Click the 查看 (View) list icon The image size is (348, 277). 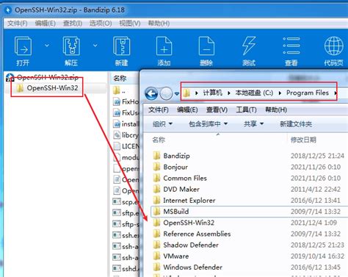(x=291, y=46)
